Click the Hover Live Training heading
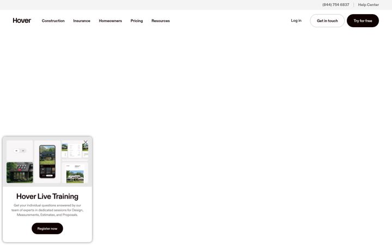 [x=47, y=197]
